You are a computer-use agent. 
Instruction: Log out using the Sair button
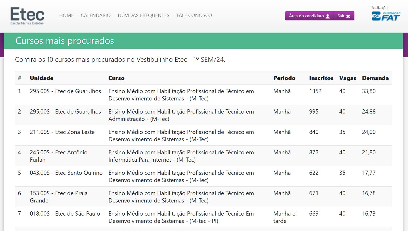click(x=344, y=16)
